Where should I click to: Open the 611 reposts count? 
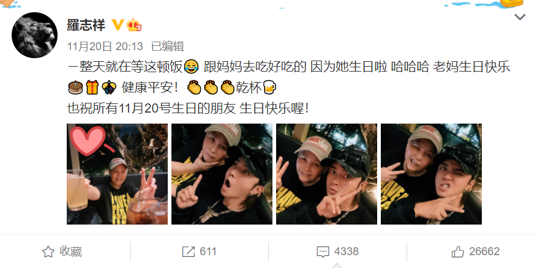pyautogui.click(x=208, y=252)
